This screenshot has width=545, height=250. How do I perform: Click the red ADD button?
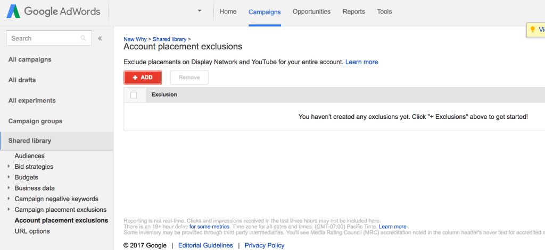pos(143,77)
